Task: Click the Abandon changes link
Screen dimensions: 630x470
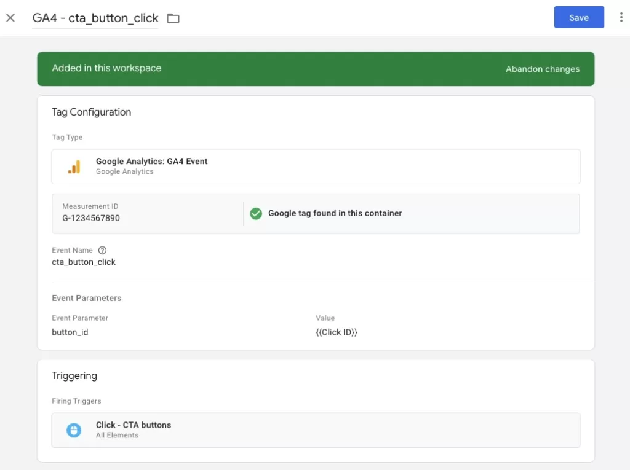Action: click(542, 69)
